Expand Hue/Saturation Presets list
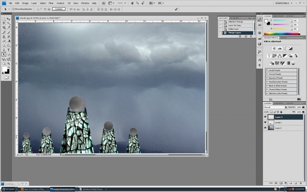The width and height of the screenshot is (307, 192). click(x=267, y=82)
